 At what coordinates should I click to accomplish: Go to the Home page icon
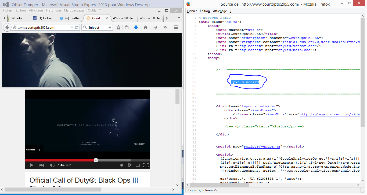point(146,27)
